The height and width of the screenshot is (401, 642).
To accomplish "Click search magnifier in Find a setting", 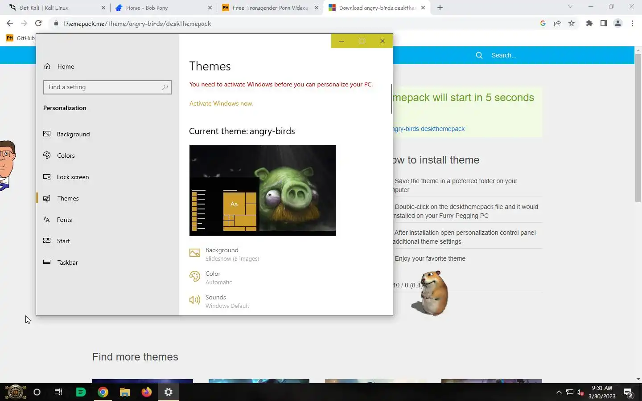I will tap(165, 87).
